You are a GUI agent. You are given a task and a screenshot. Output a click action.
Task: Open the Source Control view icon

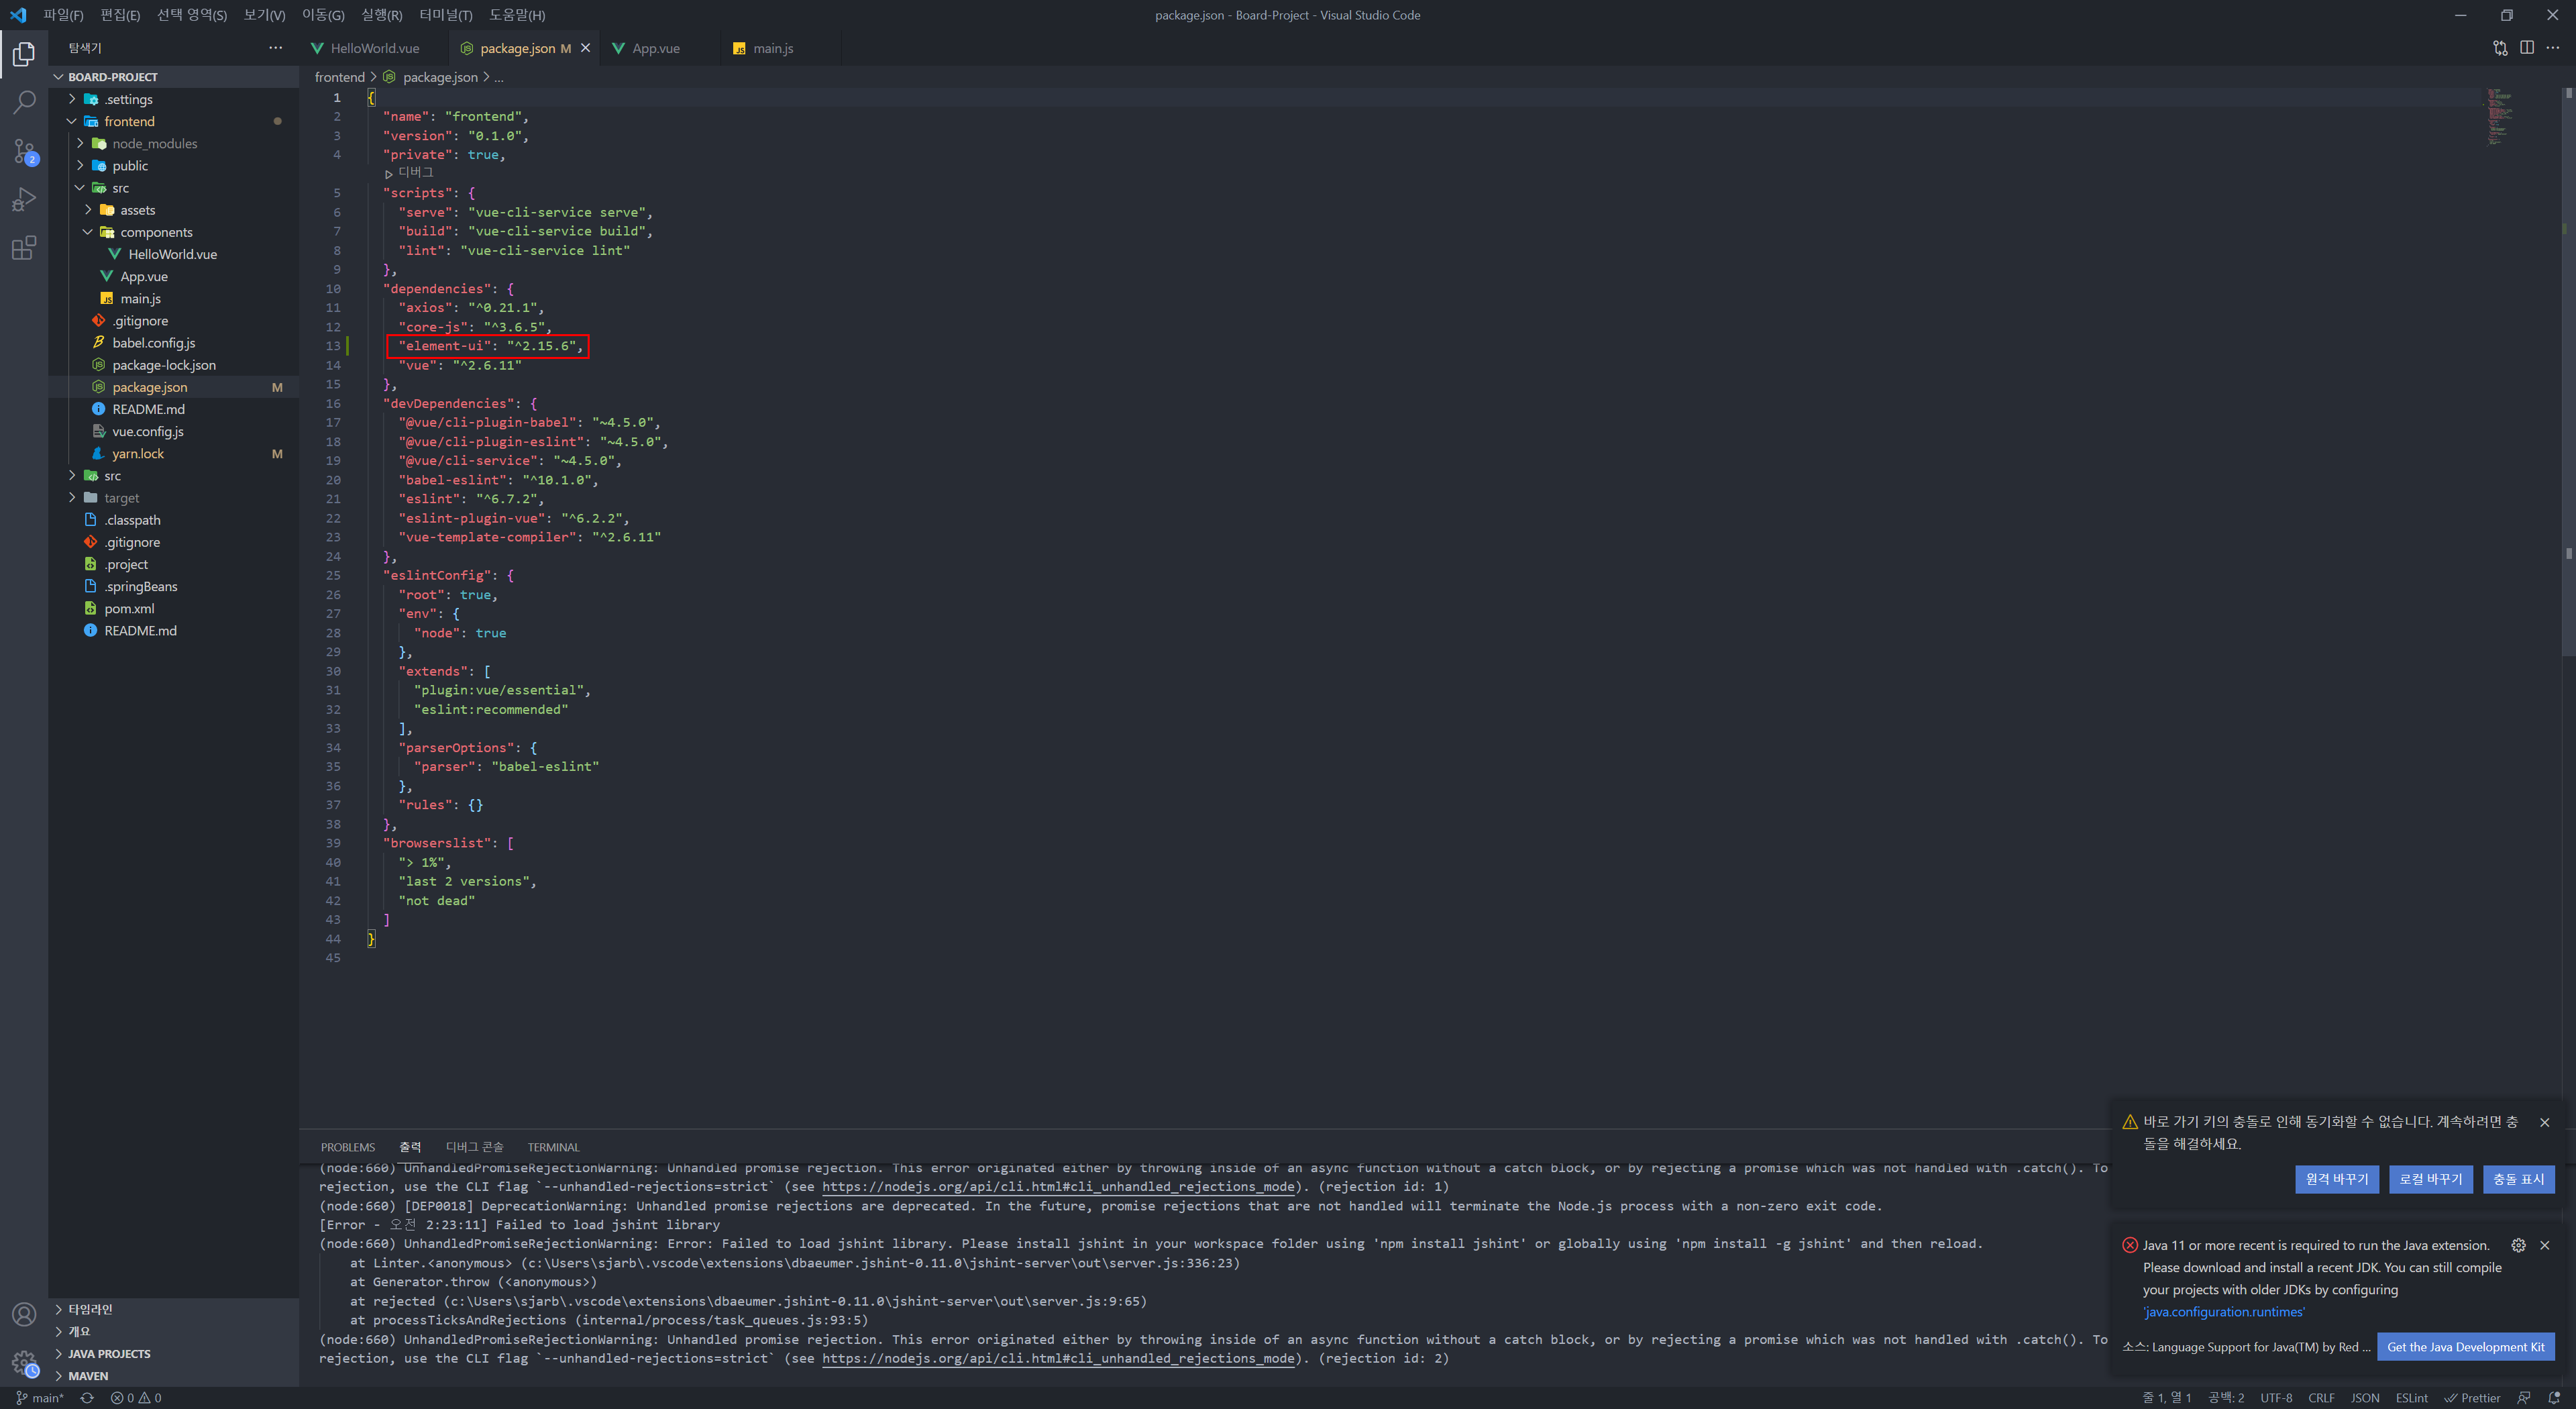click(x=24, y=151)
